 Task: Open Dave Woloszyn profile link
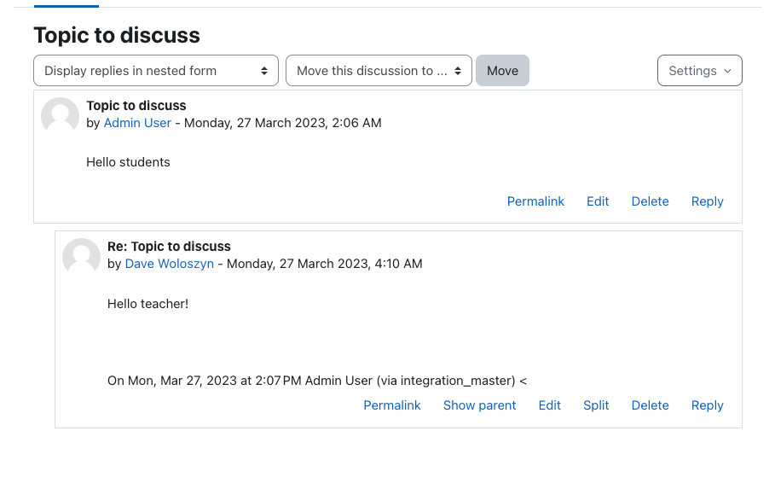170,264
